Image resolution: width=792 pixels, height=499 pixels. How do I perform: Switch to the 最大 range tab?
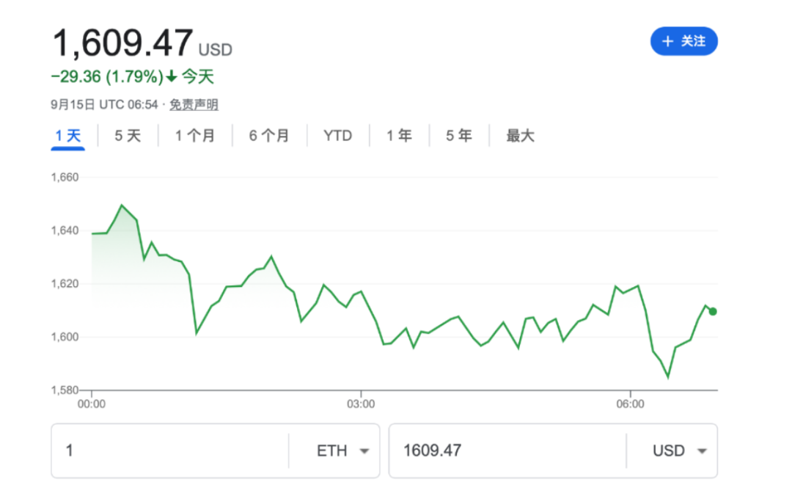click(520, 136)
